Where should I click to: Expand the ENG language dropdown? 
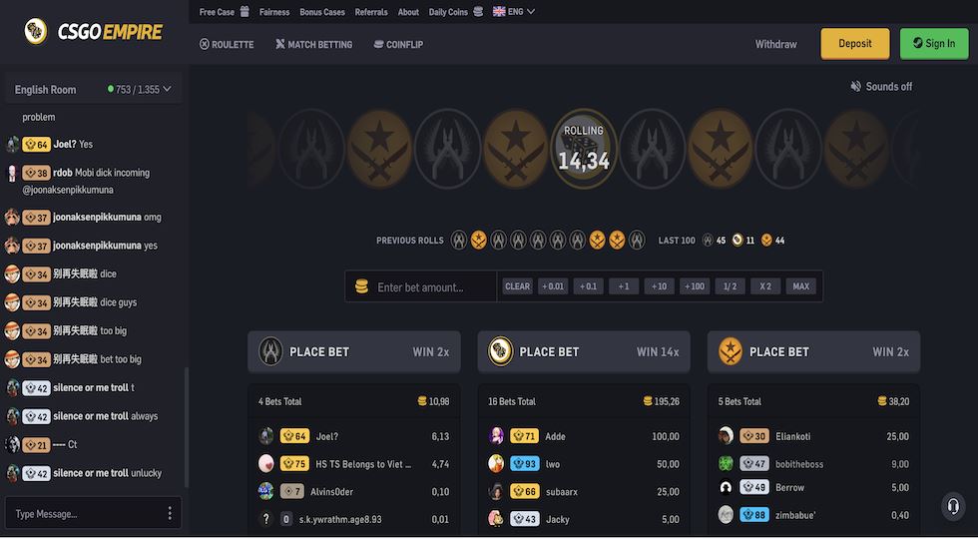coord(513,11)
